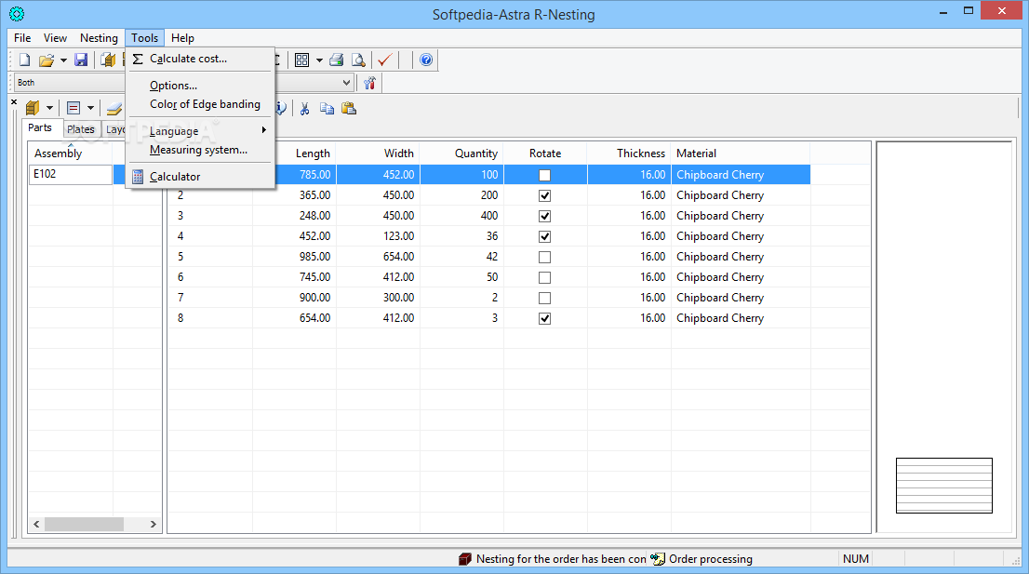The height and width of the screenshot is (574, 1029).
Task: Click right arrow of assembly list scrollbar
Action: click(x=153, y=524)
